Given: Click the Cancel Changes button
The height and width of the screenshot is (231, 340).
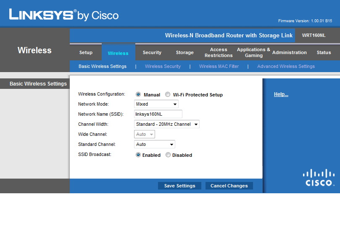Looking at the screenshot, I should 229,186.
